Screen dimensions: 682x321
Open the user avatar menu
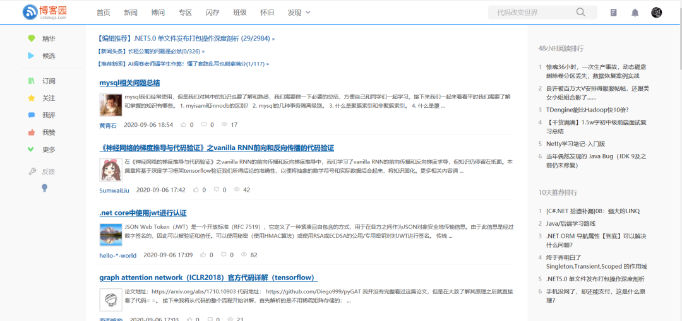656,13
